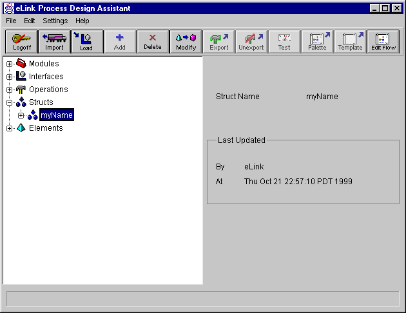Expand the myName struct node
Image resolution: width=406 pixels, height=313 pixels.
(21, 115)
